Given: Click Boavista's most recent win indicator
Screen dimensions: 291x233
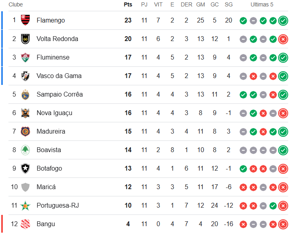Looking at the screenshot, I should point(283,150).
